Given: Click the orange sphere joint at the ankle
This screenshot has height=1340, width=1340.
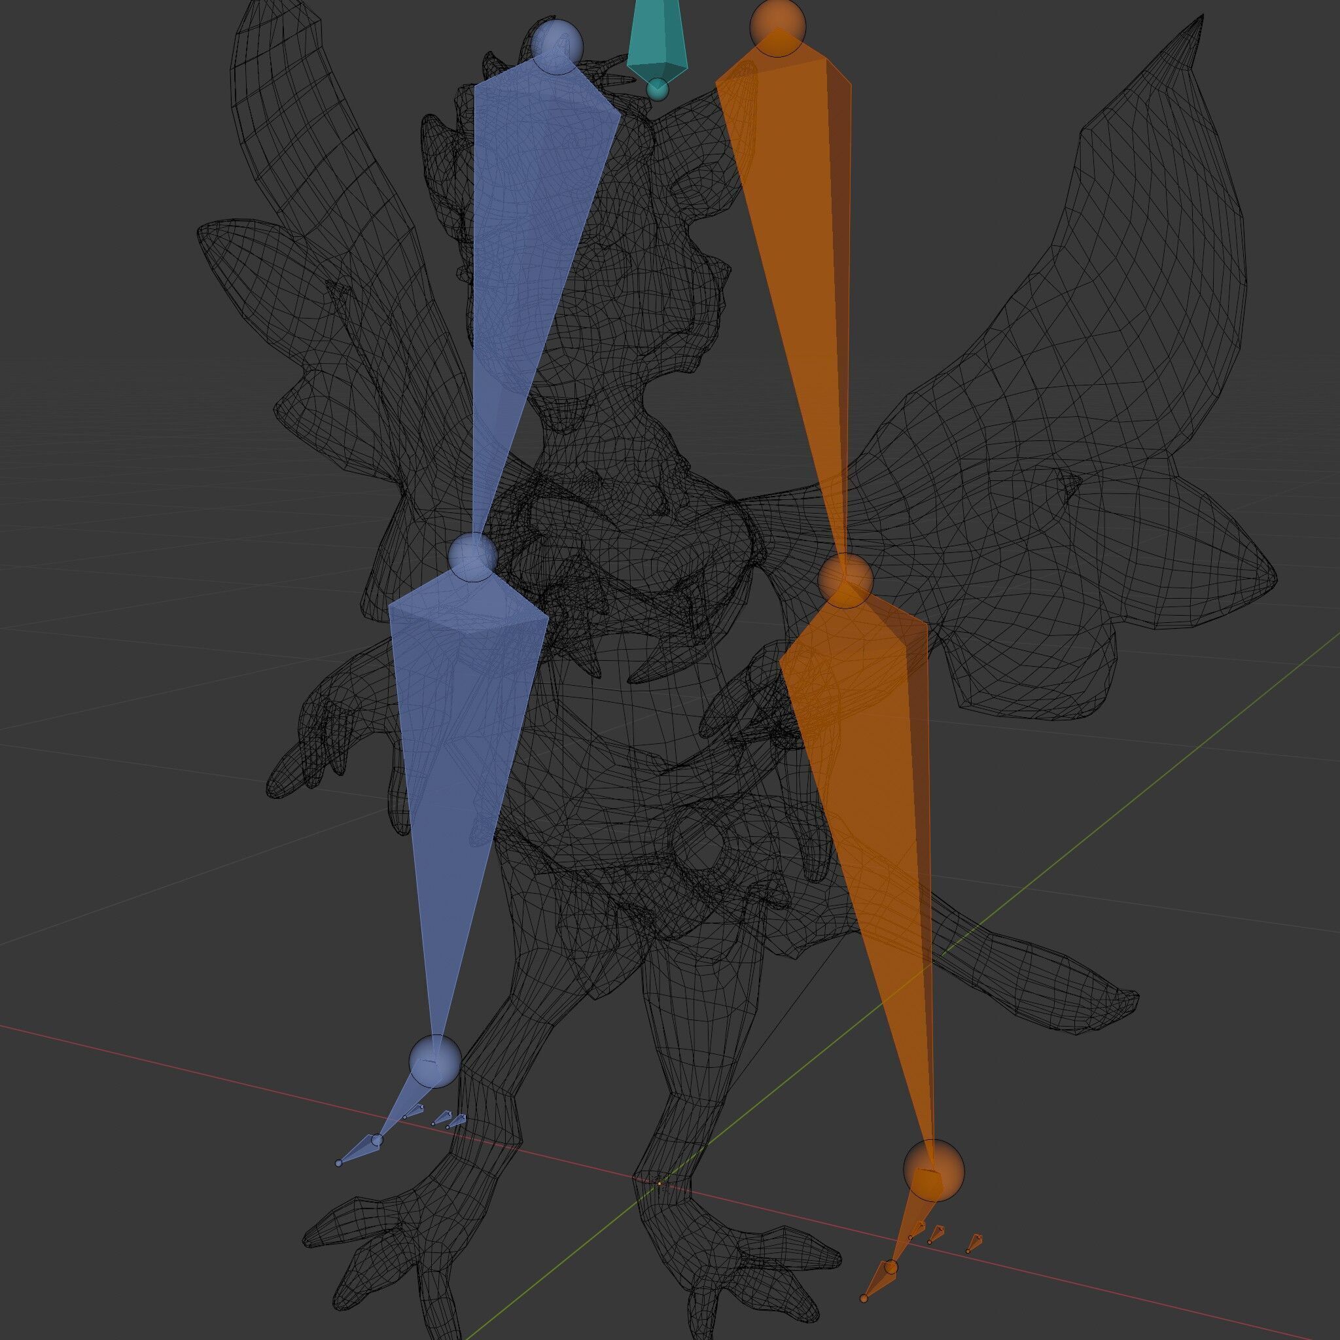Looking at the screenshot, I should (x=934, y=1170).
